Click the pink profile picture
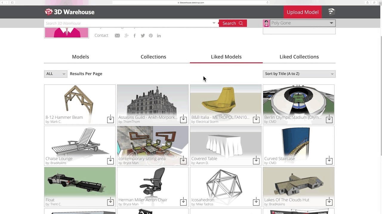Image resolution: width=382 pixels, height=214 pixels. click(67, 33)
